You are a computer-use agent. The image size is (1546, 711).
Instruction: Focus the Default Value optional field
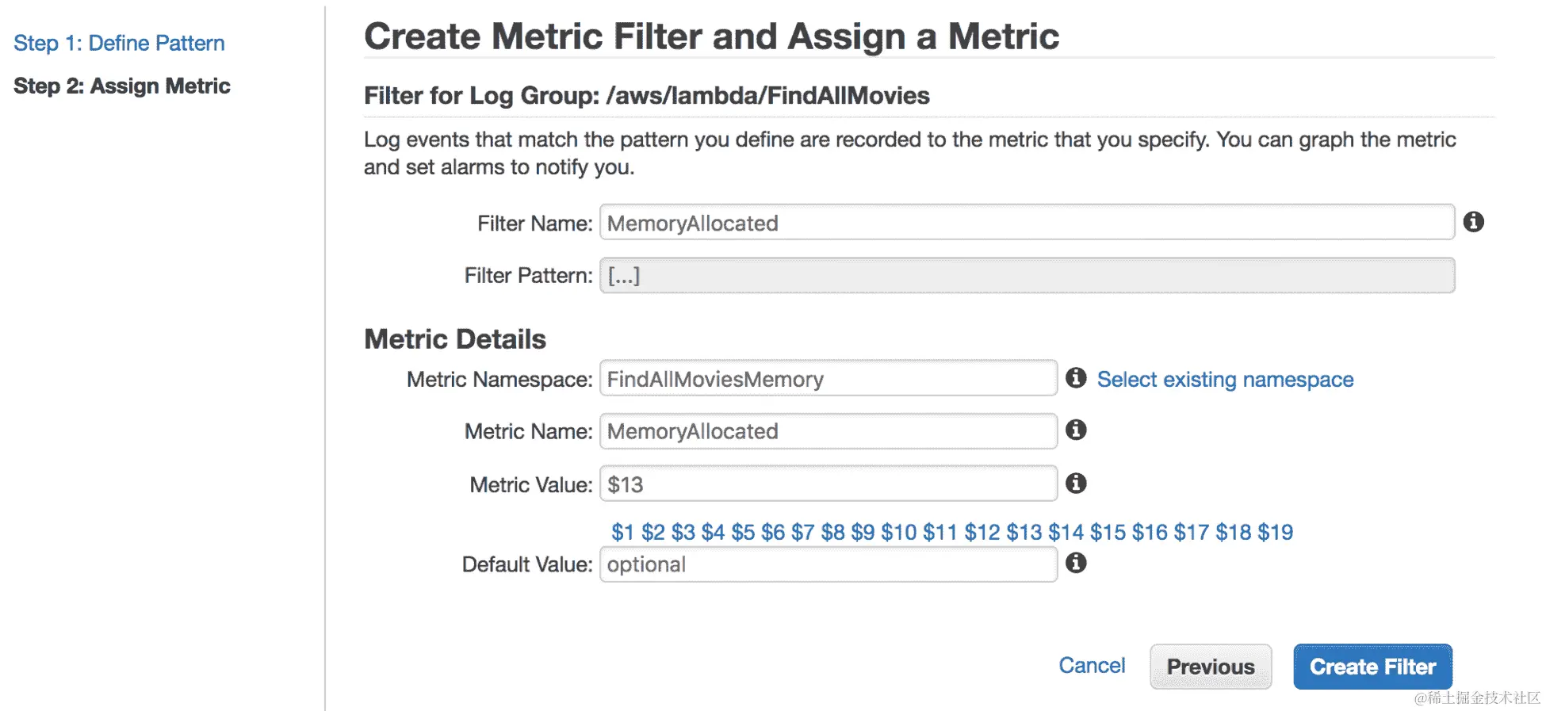(828, 564)
